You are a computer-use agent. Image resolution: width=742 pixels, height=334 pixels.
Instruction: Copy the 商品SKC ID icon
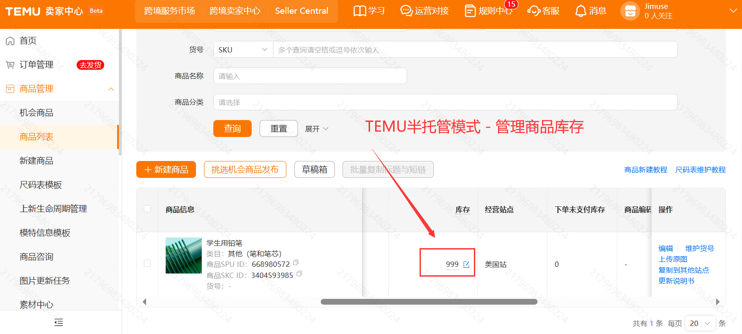point(299,274)
